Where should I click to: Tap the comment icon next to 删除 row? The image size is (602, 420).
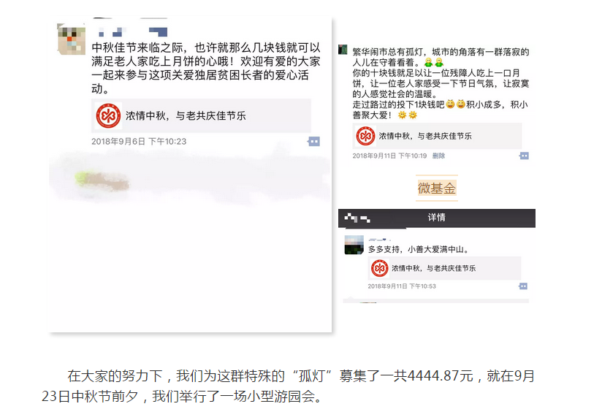tap(524, 156)
